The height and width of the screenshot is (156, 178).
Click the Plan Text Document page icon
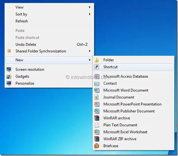click(x=97, y=125)
